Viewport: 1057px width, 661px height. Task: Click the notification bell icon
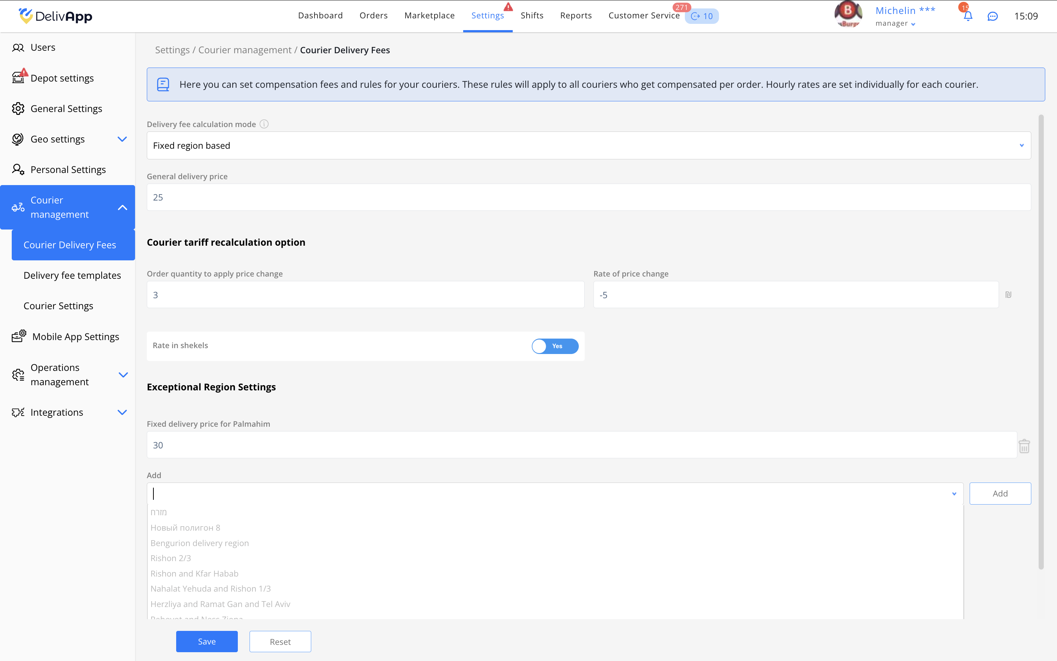tap(967, 16)
